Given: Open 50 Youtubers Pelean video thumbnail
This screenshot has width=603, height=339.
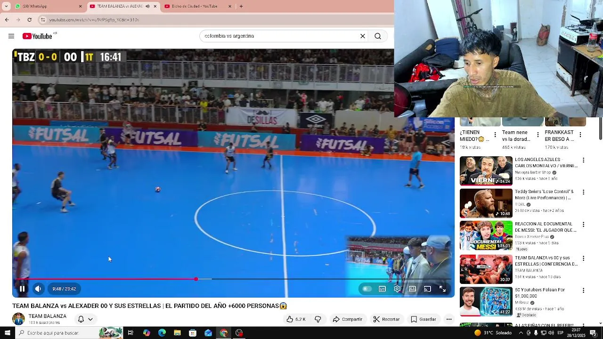Looking at the screenshot, I should tap(486, 301).
